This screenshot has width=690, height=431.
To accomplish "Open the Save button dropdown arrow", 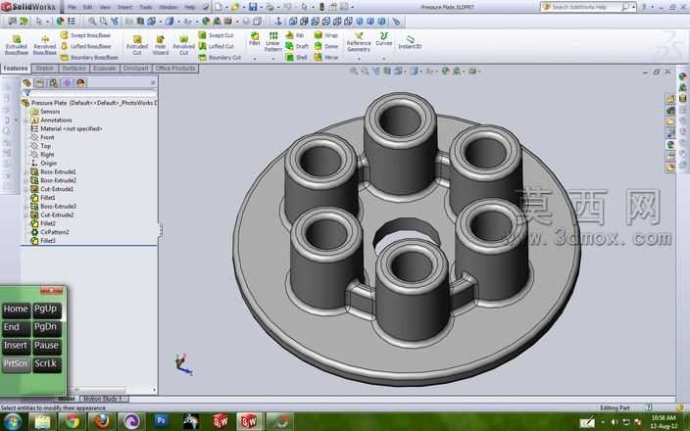I will (260, 7).
